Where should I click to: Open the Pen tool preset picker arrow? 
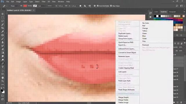(7, 6)
